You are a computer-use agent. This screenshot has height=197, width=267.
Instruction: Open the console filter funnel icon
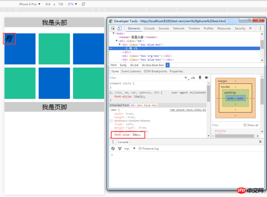(x=119, y=149)
